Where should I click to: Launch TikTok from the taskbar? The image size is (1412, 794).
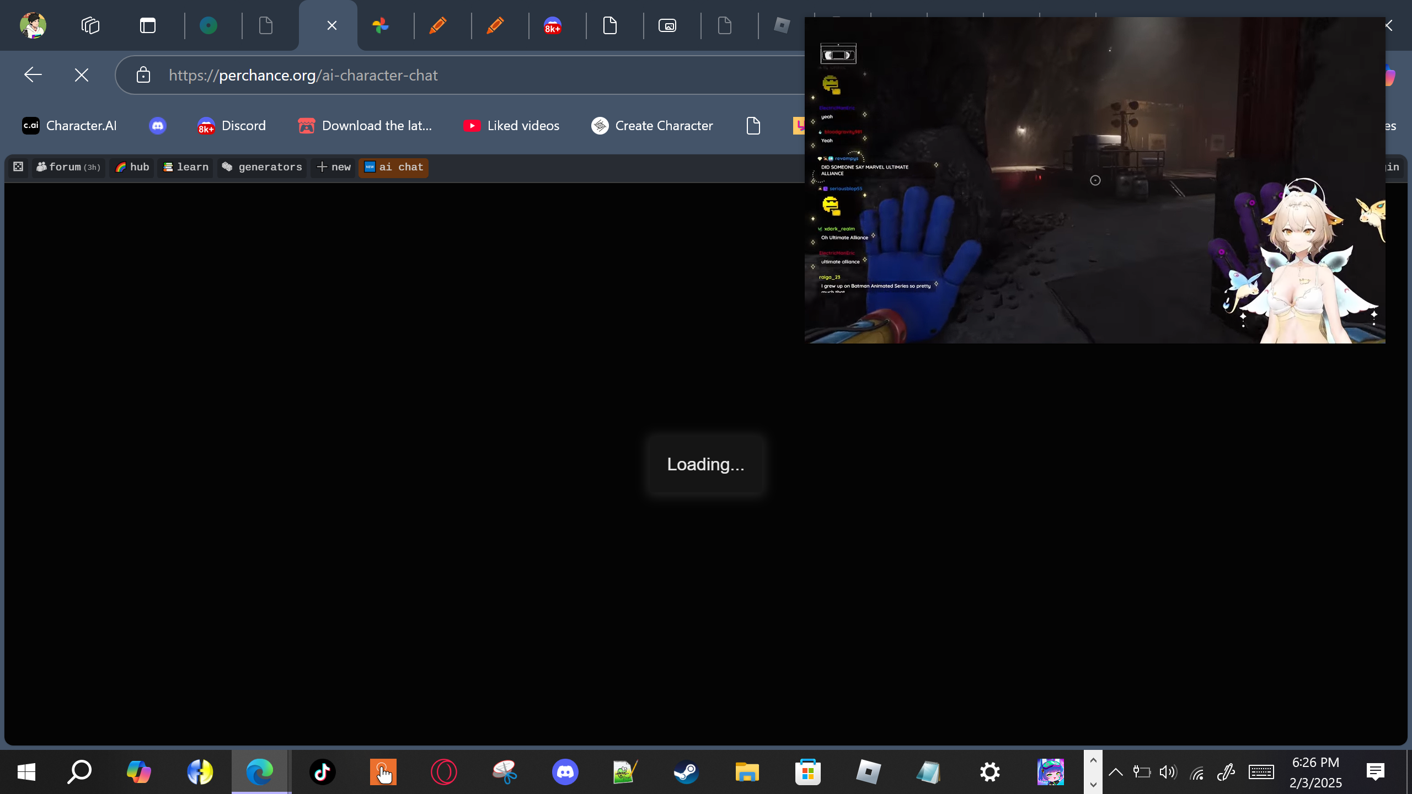pos(323,772)
